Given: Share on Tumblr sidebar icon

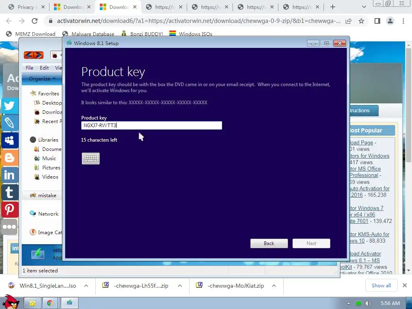Looking at the screenshot, I should tap(10, 192).
